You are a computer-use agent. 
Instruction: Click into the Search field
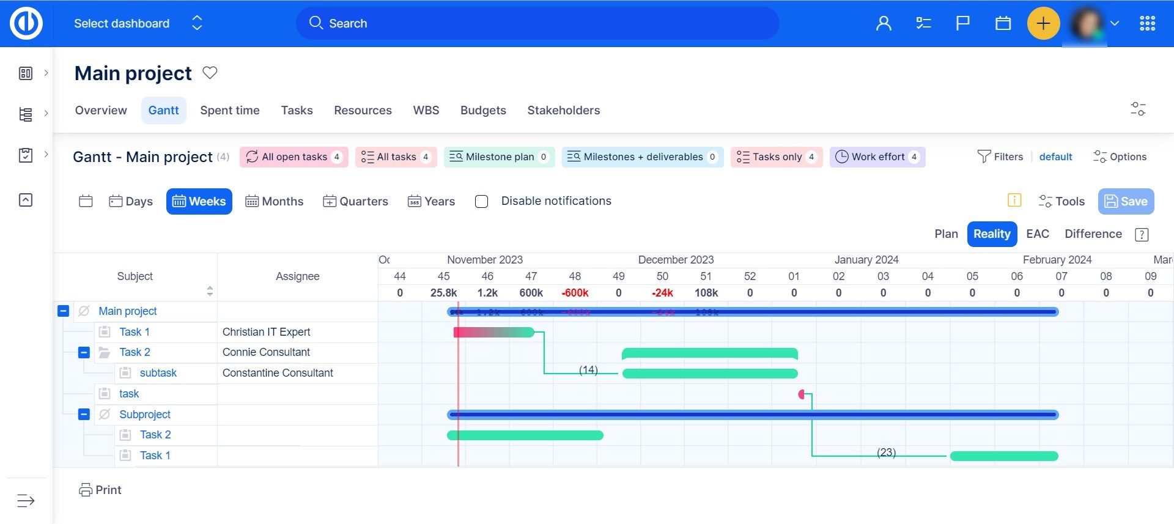tap(538, 23)
